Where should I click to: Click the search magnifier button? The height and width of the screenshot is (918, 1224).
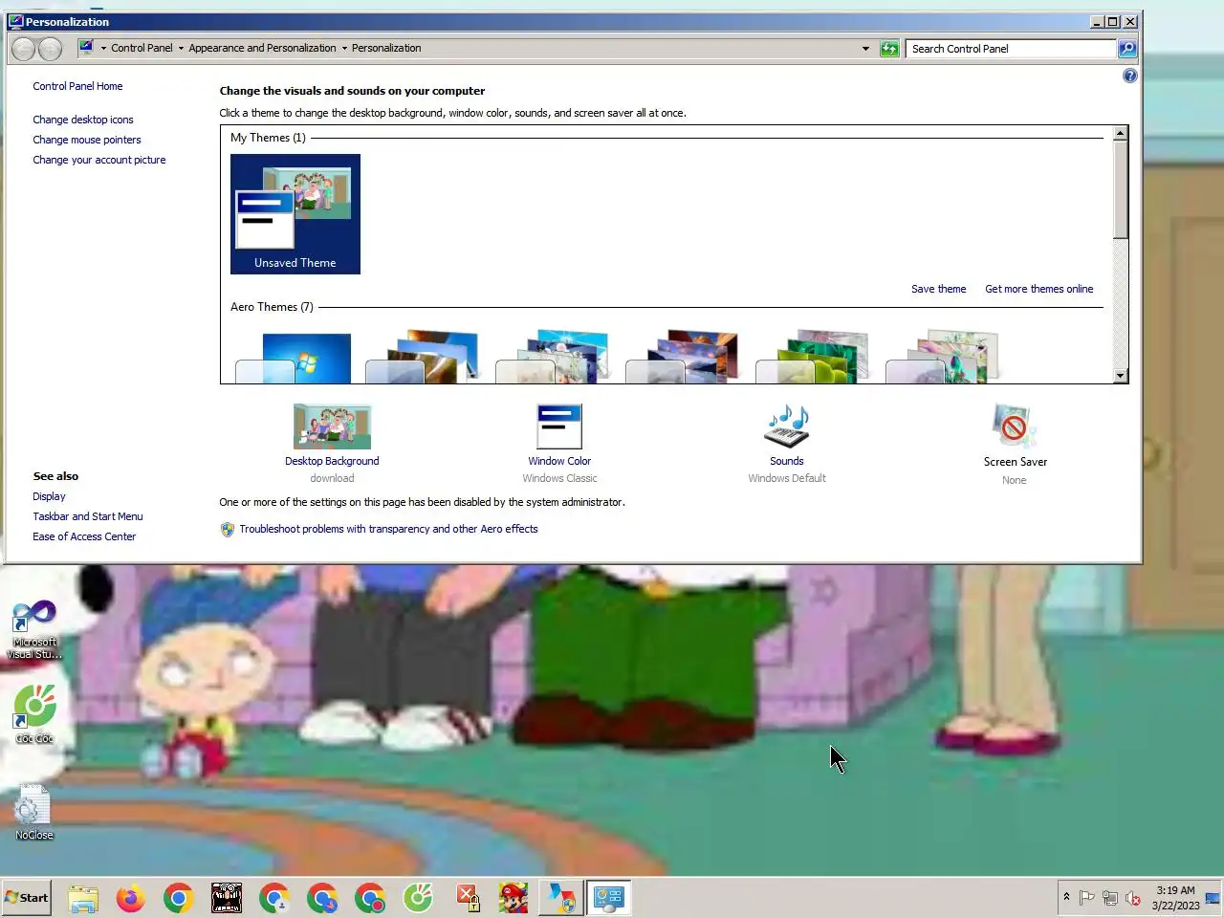(1127, 49)
